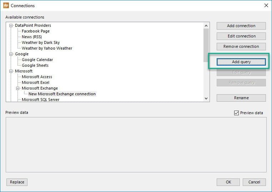Click the Replace button
The image size is (272, 192).
17,182
